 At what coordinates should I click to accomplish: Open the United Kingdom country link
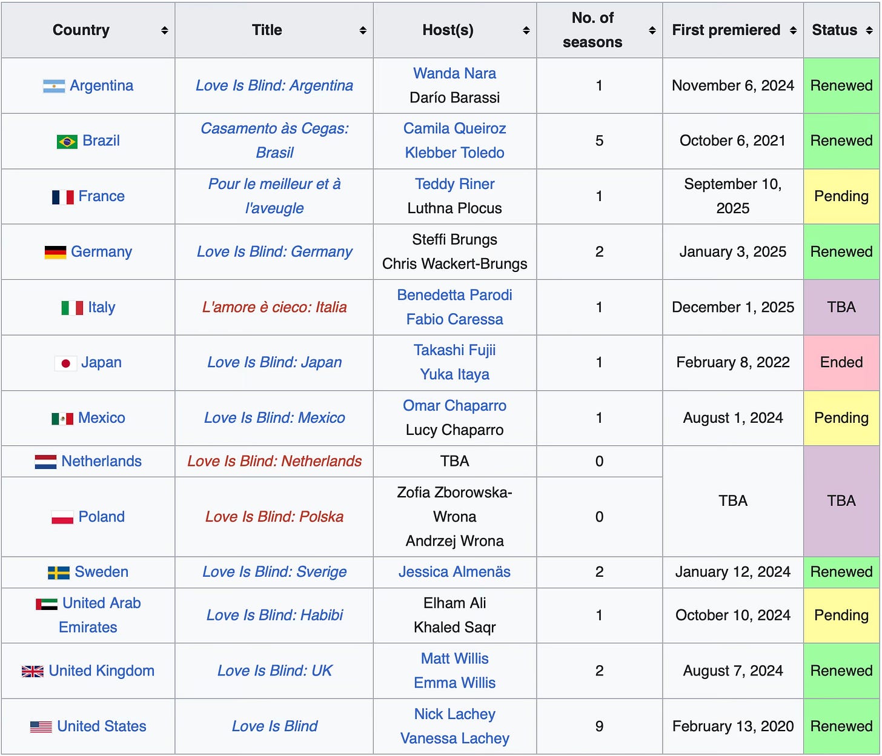tap(101, 671)
